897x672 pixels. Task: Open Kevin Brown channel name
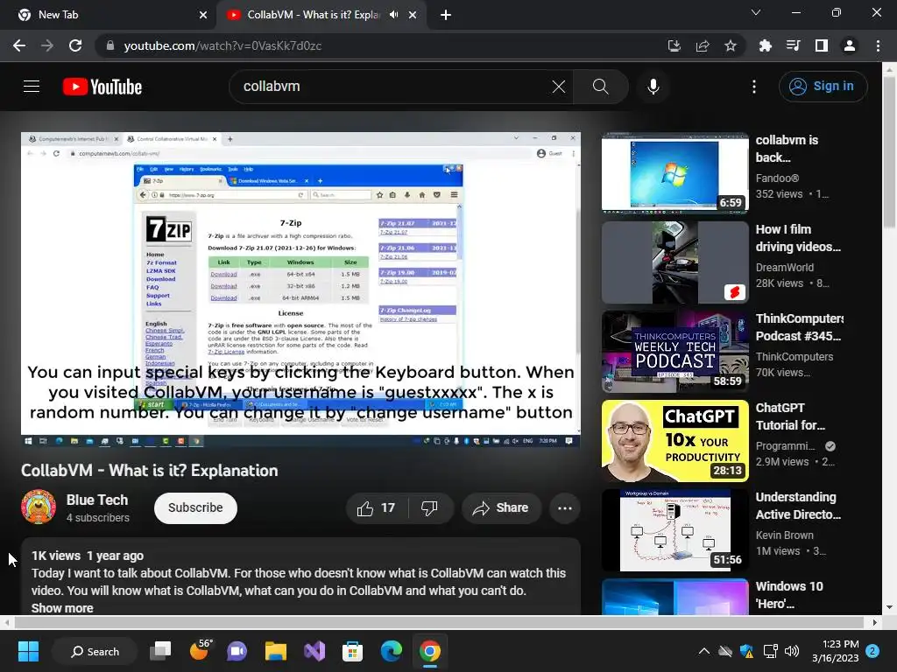coord(784,535)
